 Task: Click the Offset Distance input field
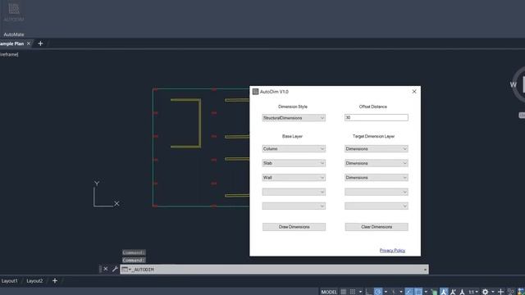377,117
